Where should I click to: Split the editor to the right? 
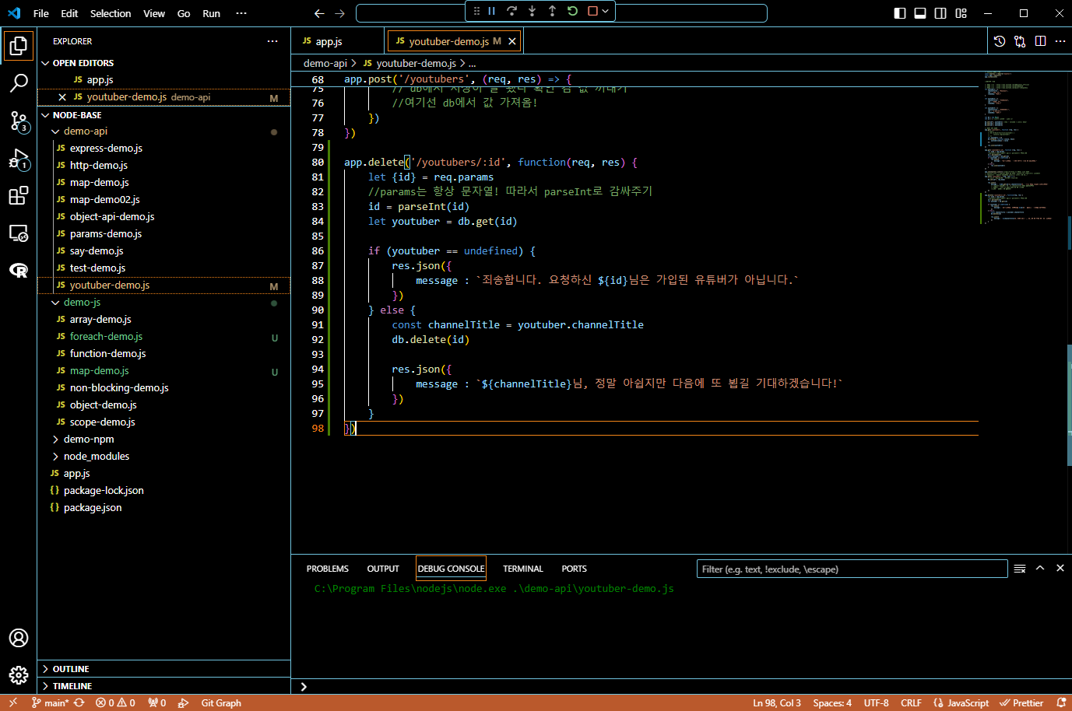(1040, 41)
